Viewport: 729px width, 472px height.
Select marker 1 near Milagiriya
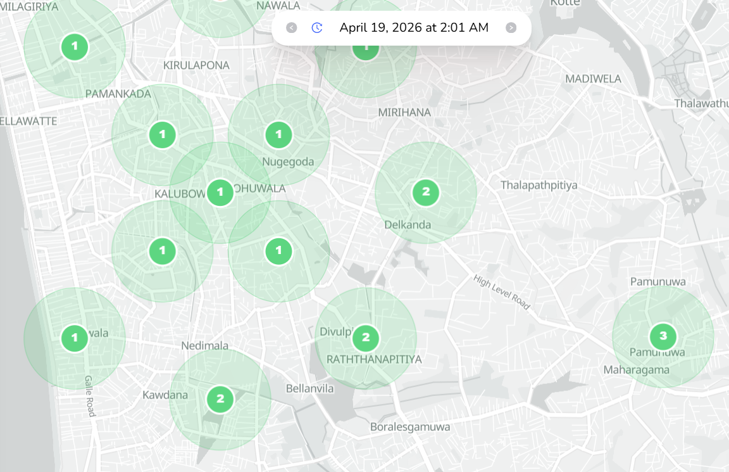(x=75, y=47)
